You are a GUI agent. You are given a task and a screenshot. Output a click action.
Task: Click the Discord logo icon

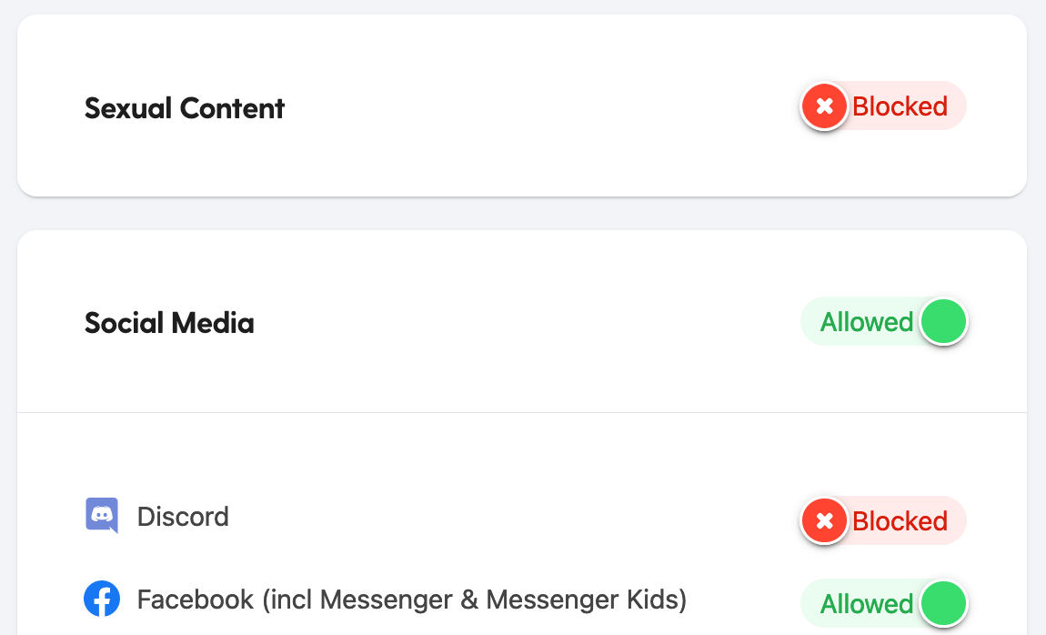(x=102, y=516)
